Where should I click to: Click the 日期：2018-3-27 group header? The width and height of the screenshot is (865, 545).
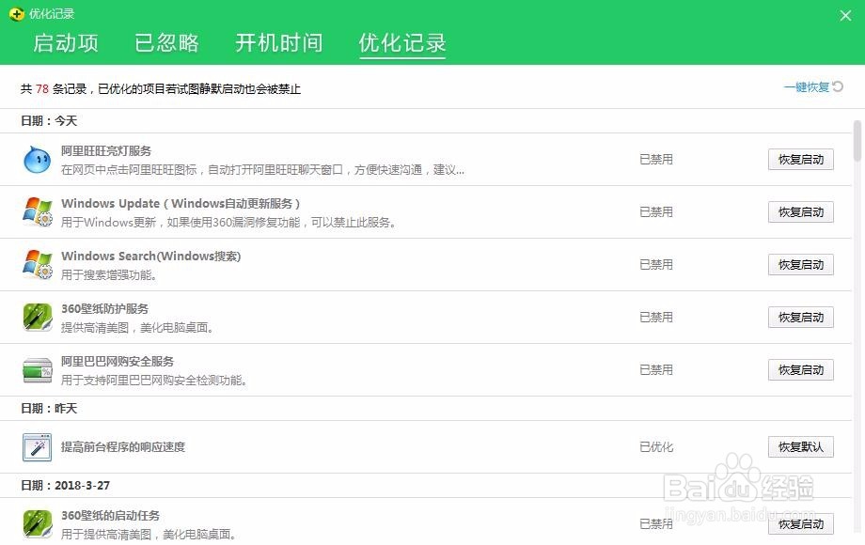coord(65,486)
